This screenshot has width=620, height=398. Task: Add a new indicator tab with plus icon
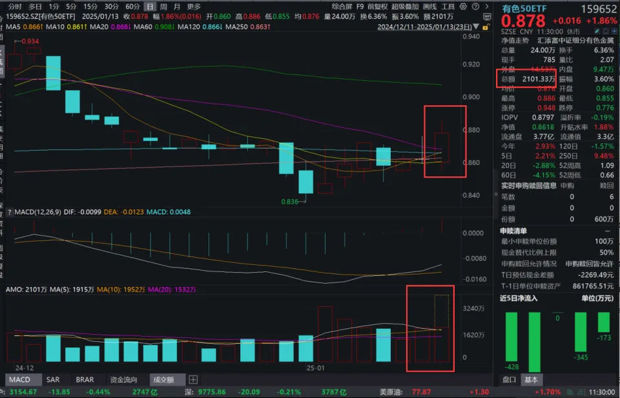[x=193, y=380]
